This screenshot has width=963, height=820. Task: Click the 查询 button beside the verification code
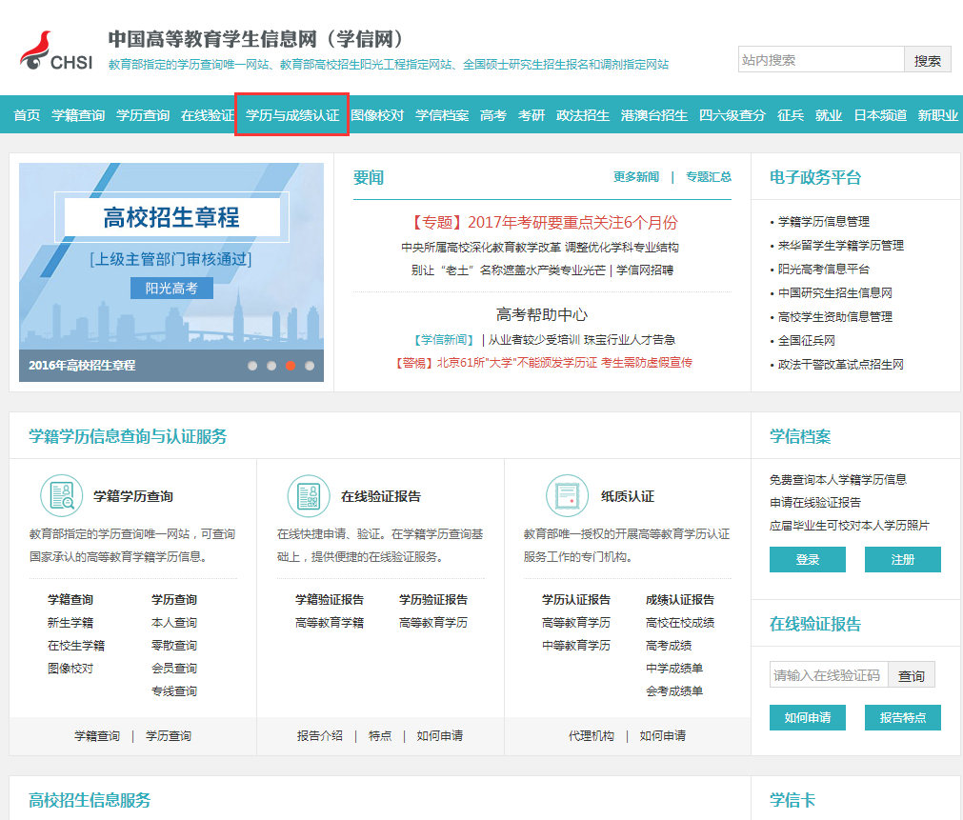[912, 675]
